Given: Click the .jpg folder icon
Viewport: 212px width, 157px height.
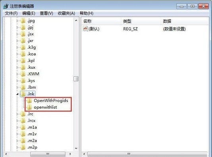Looking at the screenshot, I should coord(23,21).
